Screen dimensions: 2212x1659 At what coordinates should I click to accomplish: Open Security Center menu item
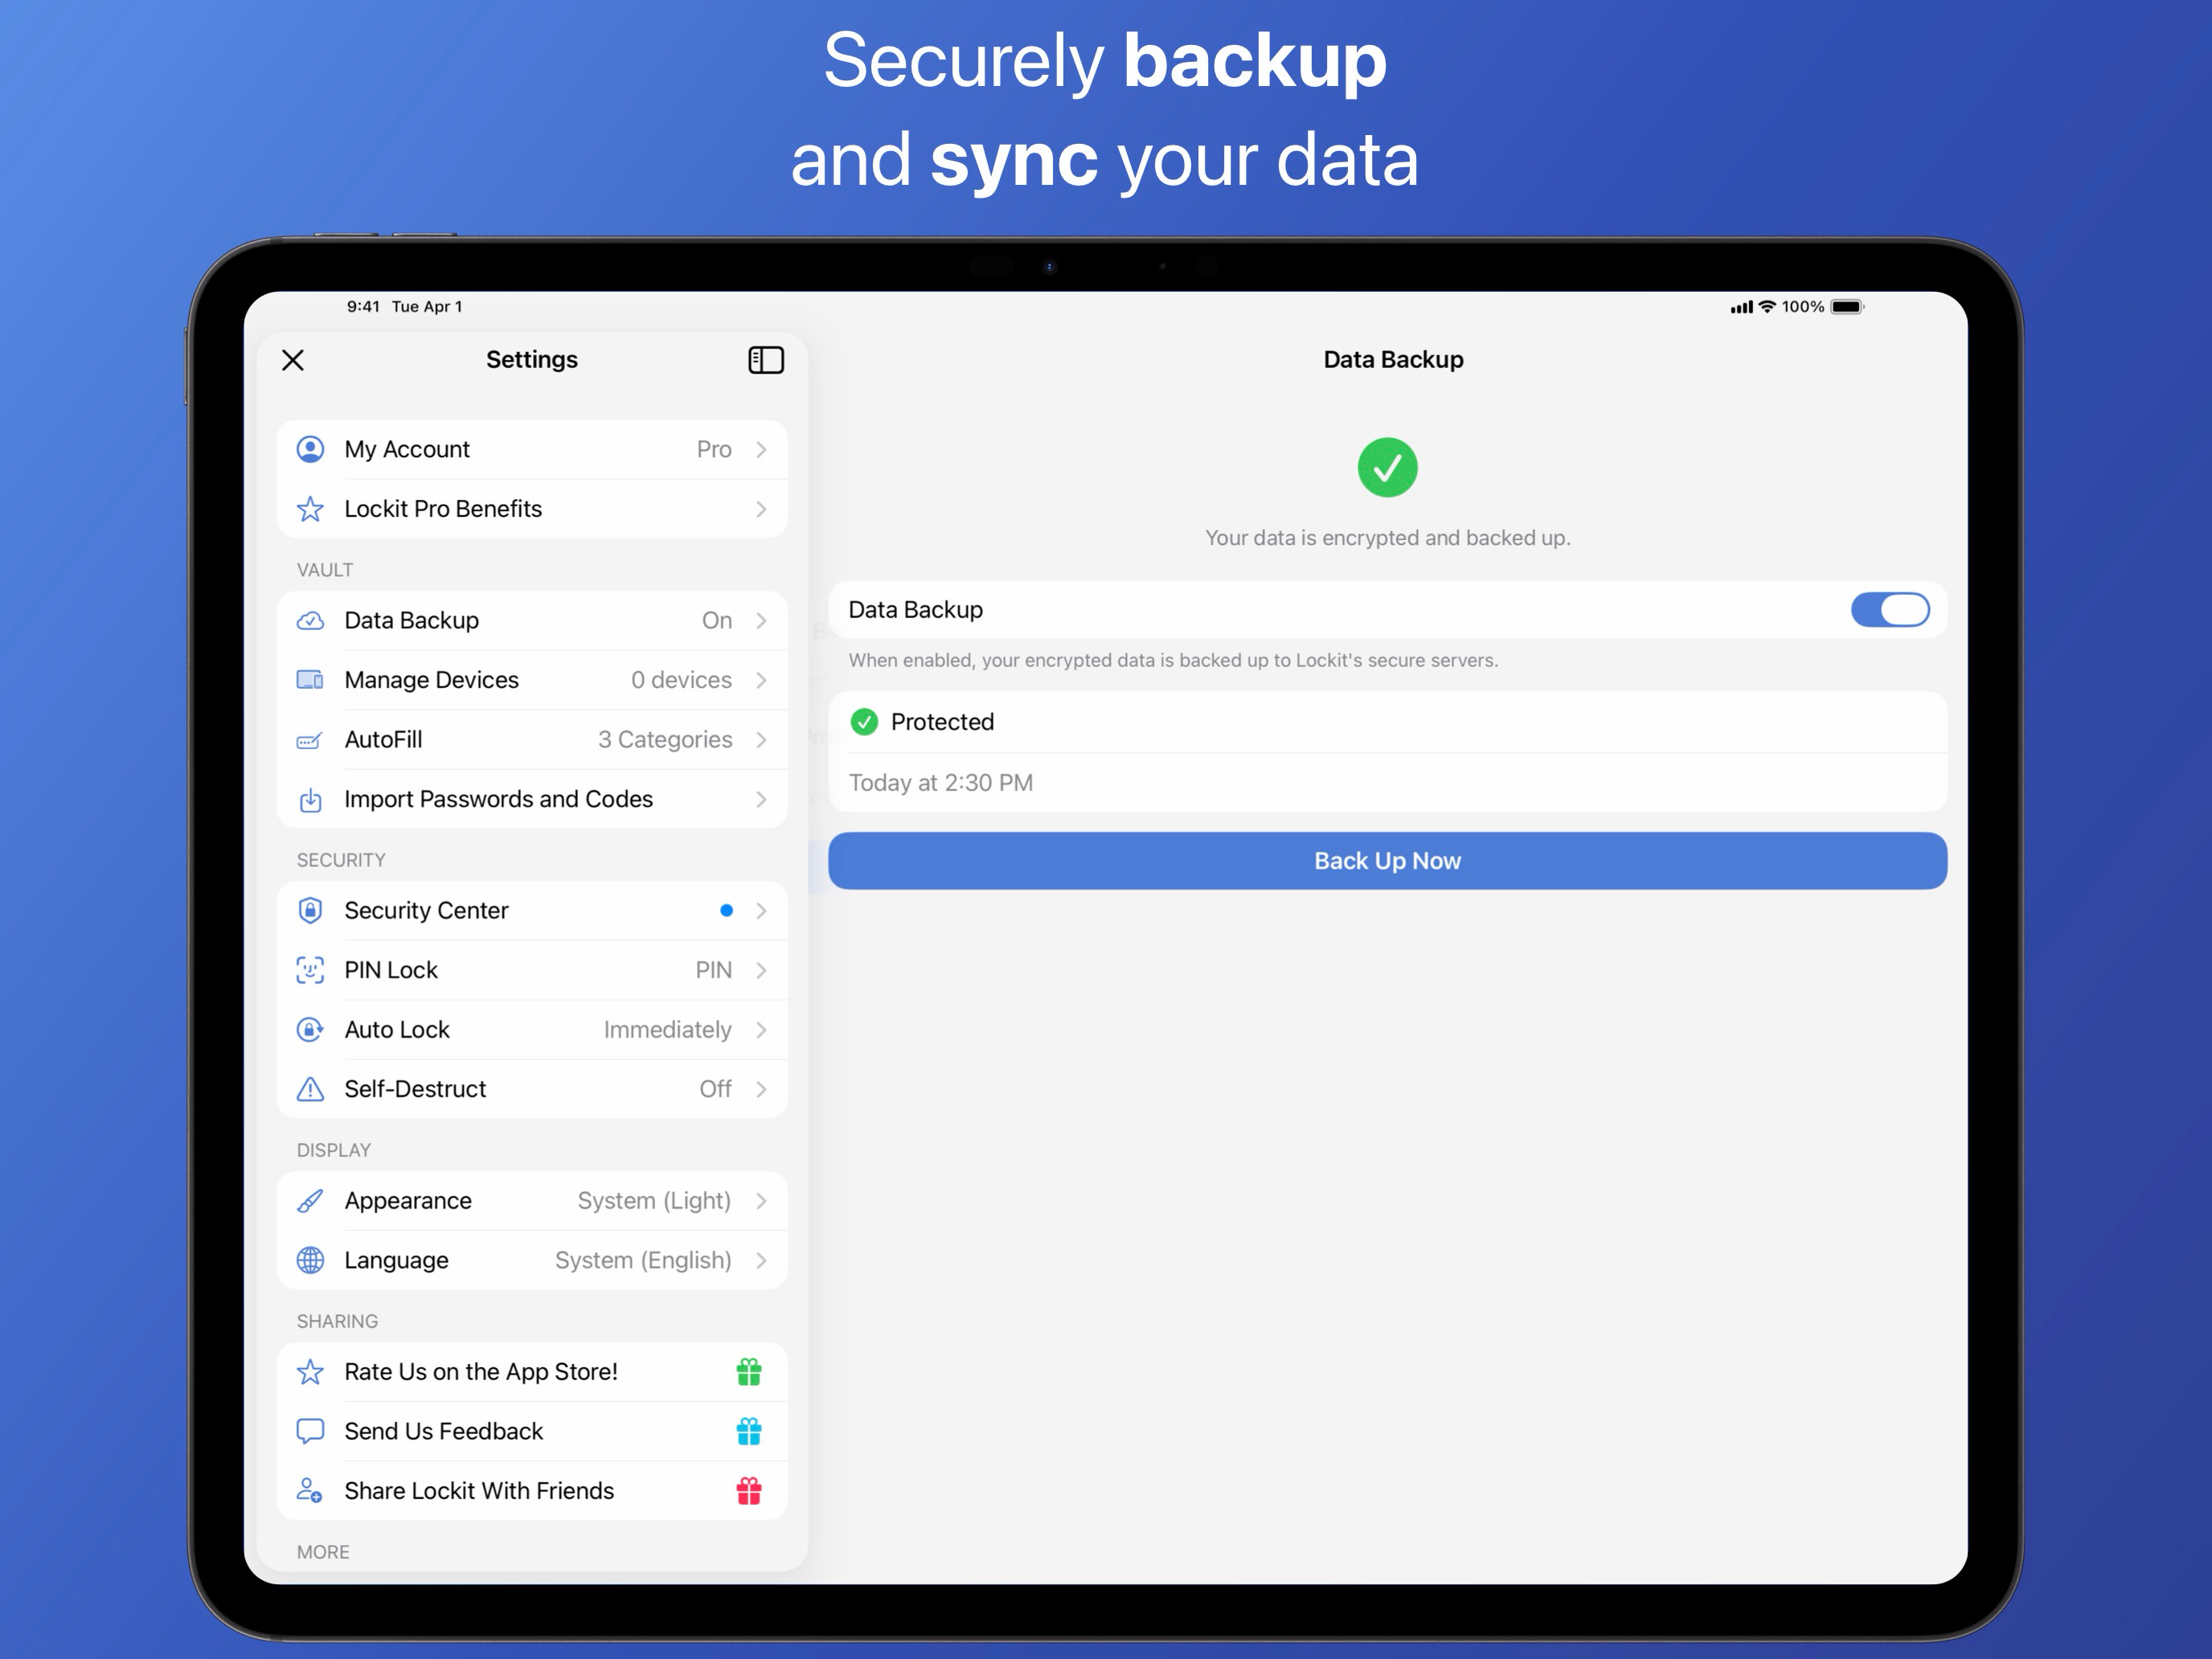tap(532, 910)
